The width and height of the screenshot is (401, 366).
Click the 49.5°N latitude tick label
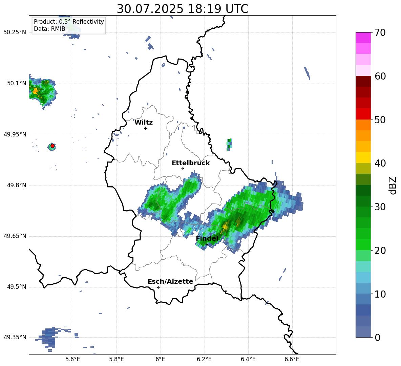(x=17, y=287)
